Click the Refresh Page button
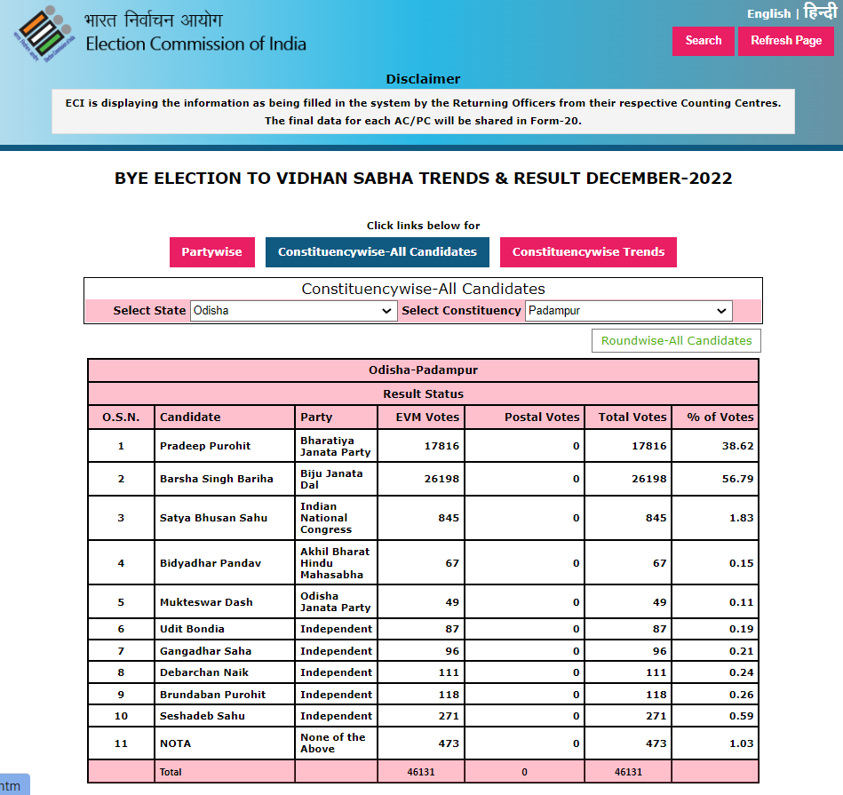 point(785,41)
